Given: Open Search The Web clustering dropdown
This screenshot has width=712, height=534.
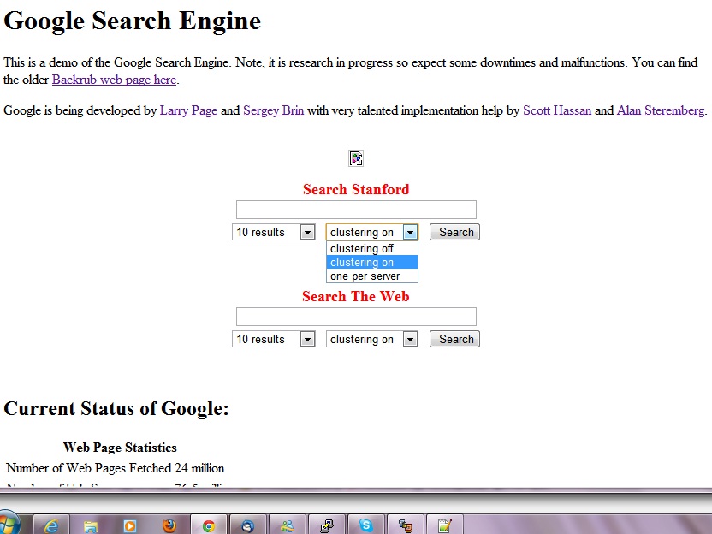Looking at the screenshot, I should pyautogui.click(x=372, y=339).
